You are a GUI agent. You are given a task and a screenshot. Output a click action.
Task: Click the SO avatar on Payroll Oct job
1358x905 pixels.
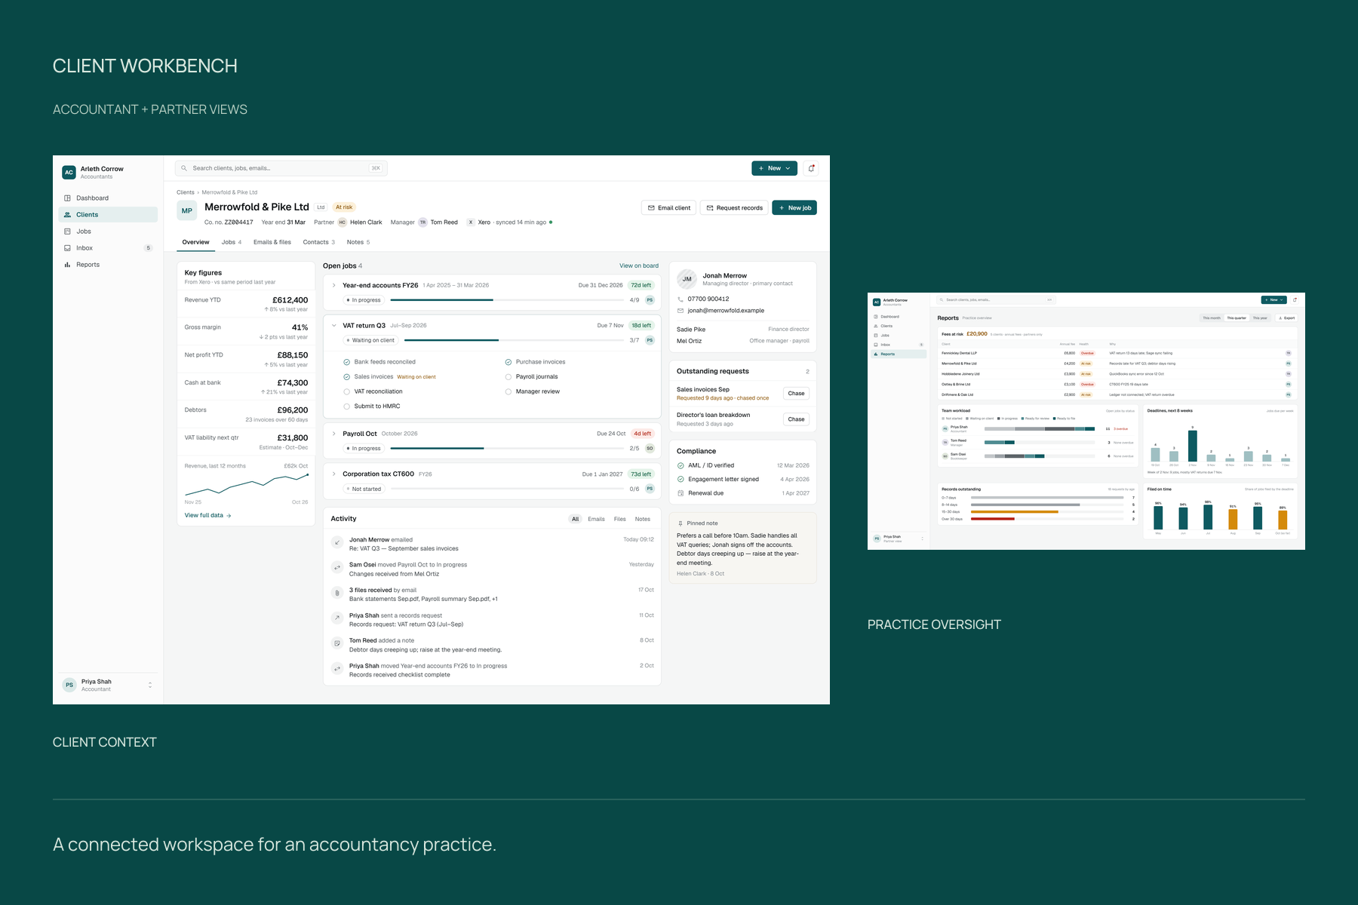pyautogui.click(x=650, y=449)
